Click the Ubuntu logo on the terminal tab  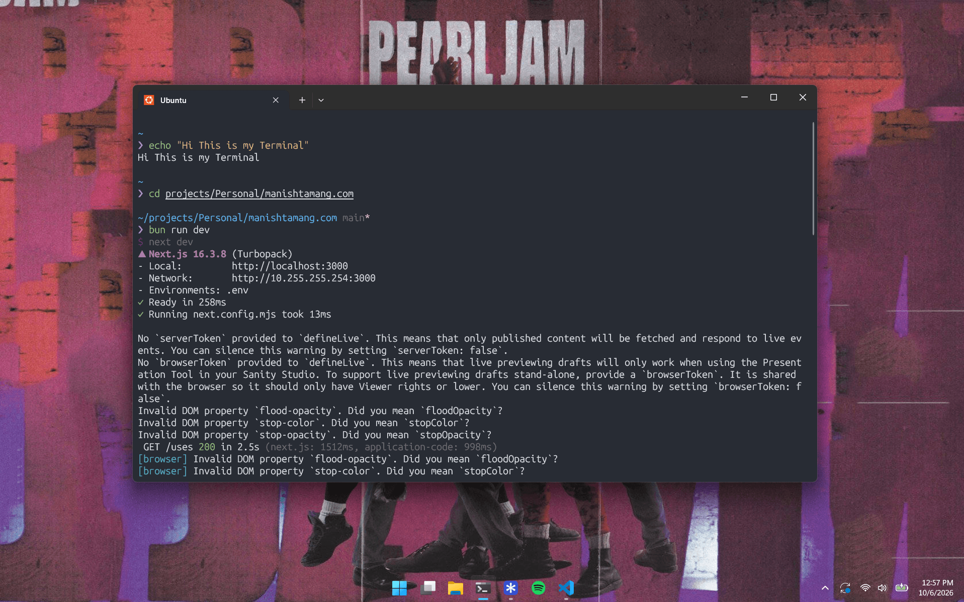pos(149,100)
